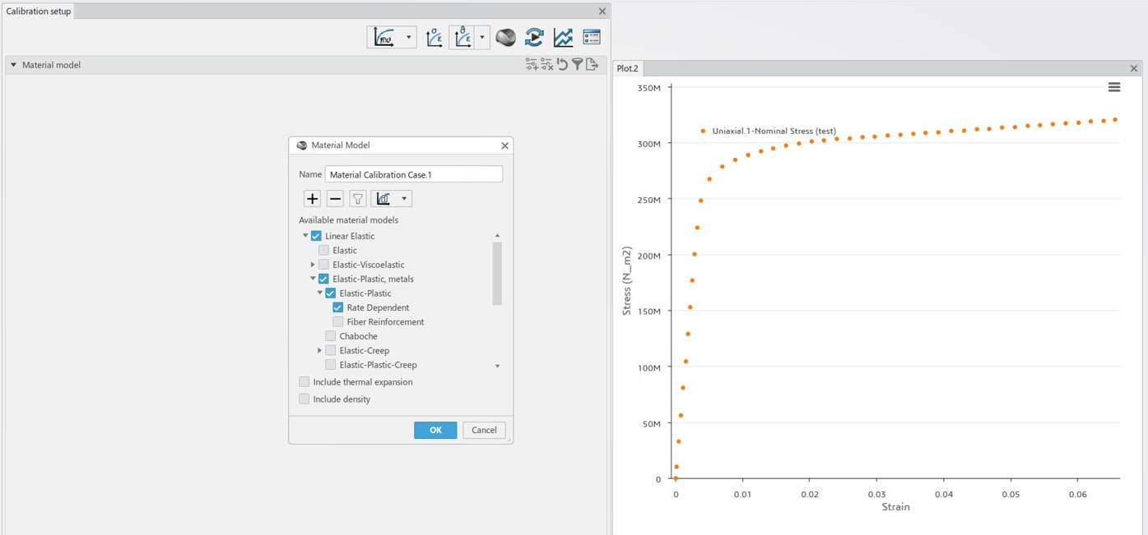1148x535 pixels.
Task: Select the Plot.2 tab
Action: (x=628, y=68)
